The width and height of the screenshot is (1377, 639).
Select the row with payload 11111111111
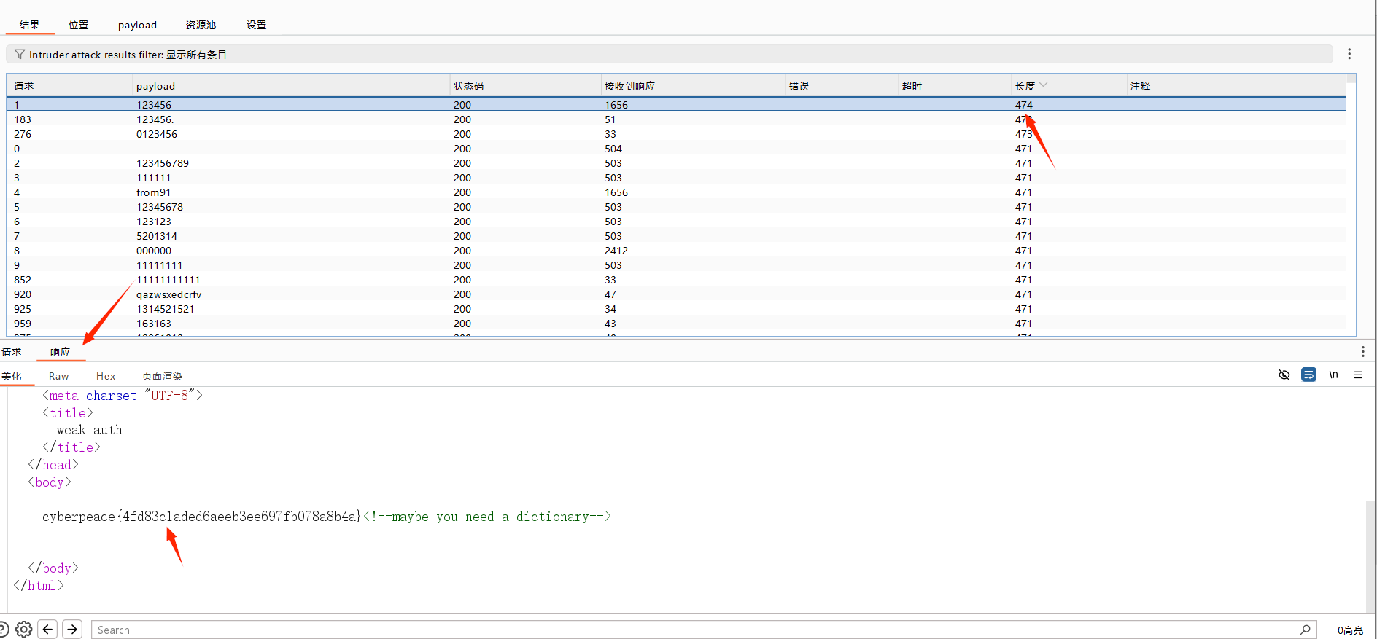pos(676,280)
